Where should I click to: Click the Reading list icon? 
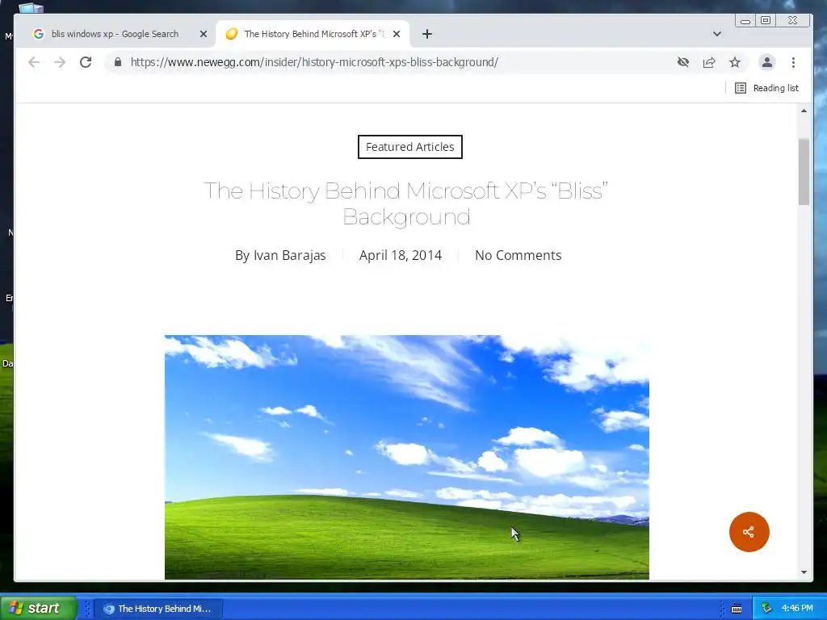pyautogui.click(x=741, y=88)
